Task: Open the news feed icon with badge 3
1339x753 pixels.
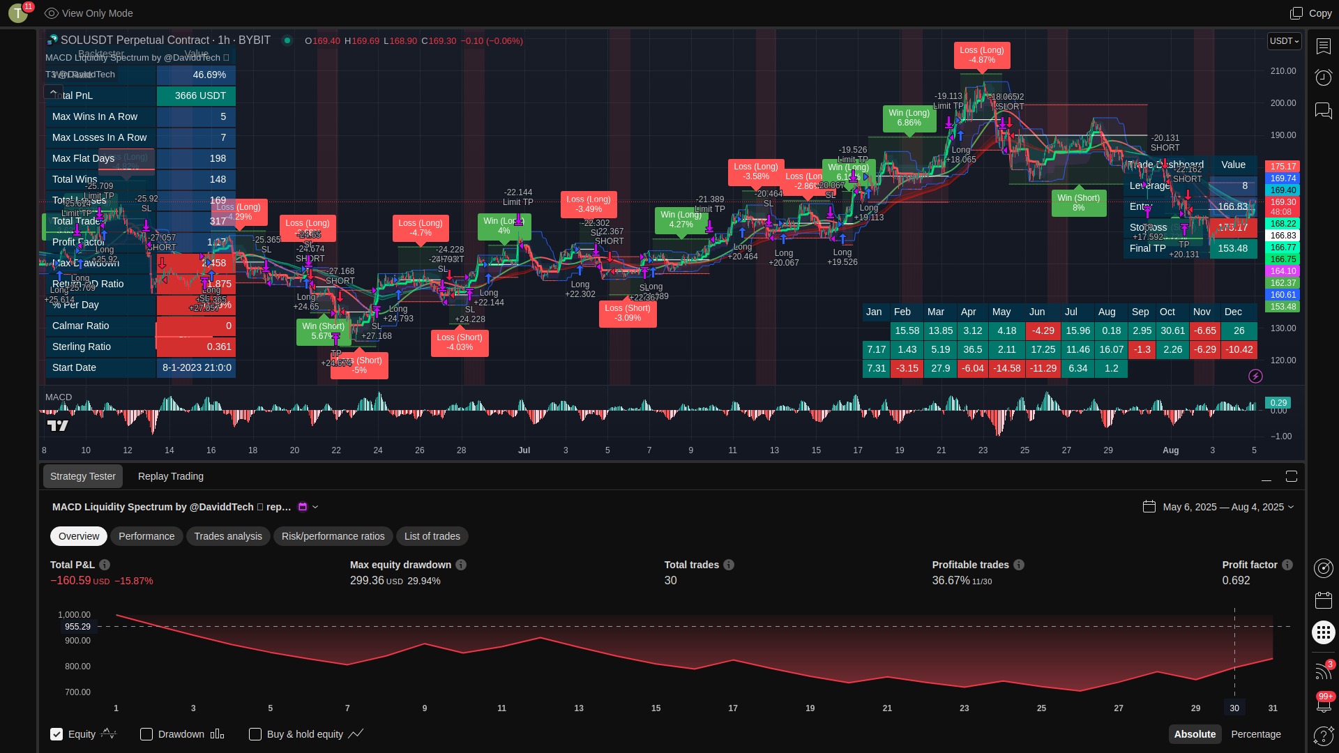Action: click(x=1323, y=670)
